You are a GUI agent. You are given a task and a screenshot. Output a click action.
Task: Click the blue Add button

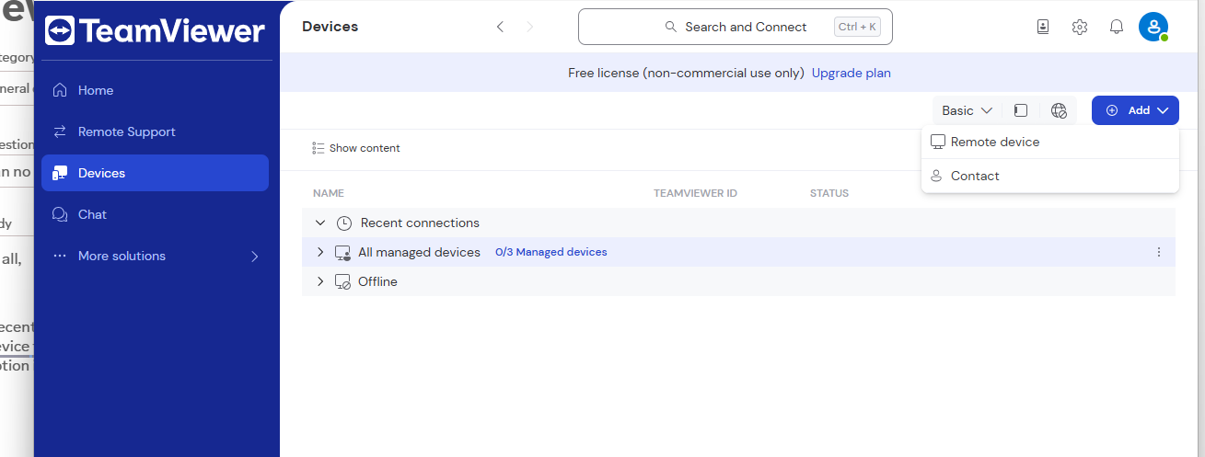point(1135,110)
